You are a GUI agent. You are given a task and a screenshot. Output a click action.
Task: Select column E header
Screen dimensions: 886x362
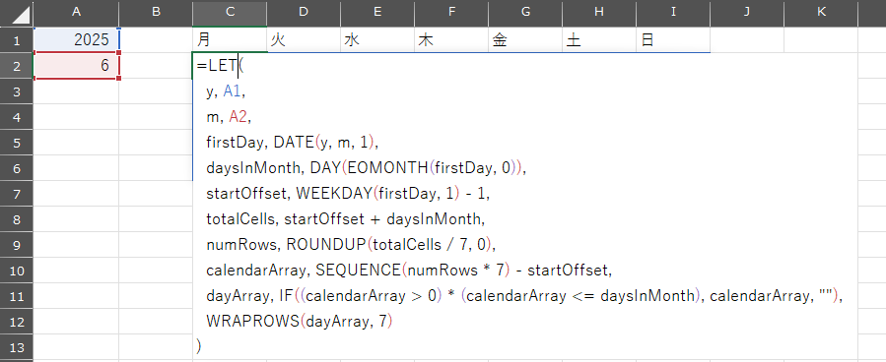tap(377, 14)
